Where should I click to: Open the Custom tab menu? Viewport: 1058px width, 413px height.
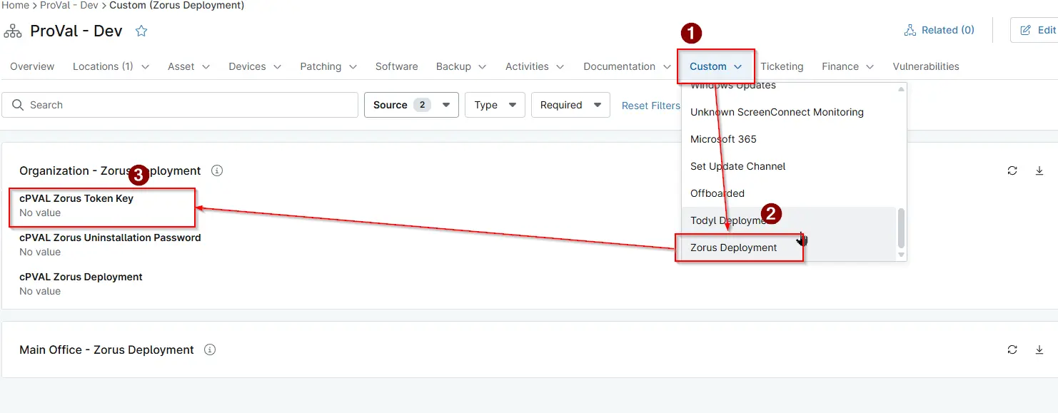tap(716, 66)
